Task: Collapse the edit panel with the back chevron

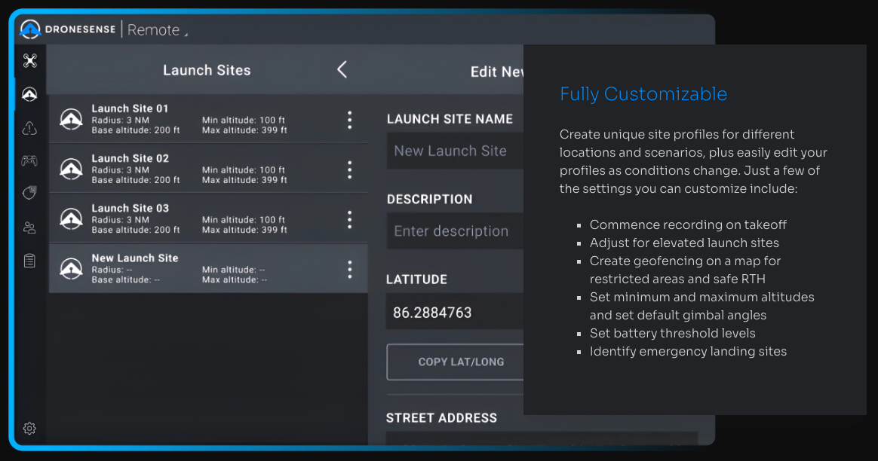Action: pos(342,69)
